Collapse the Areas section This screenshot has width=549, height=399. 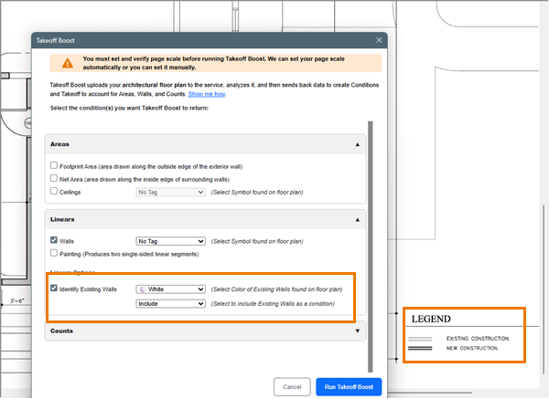[x=357, y=144]
